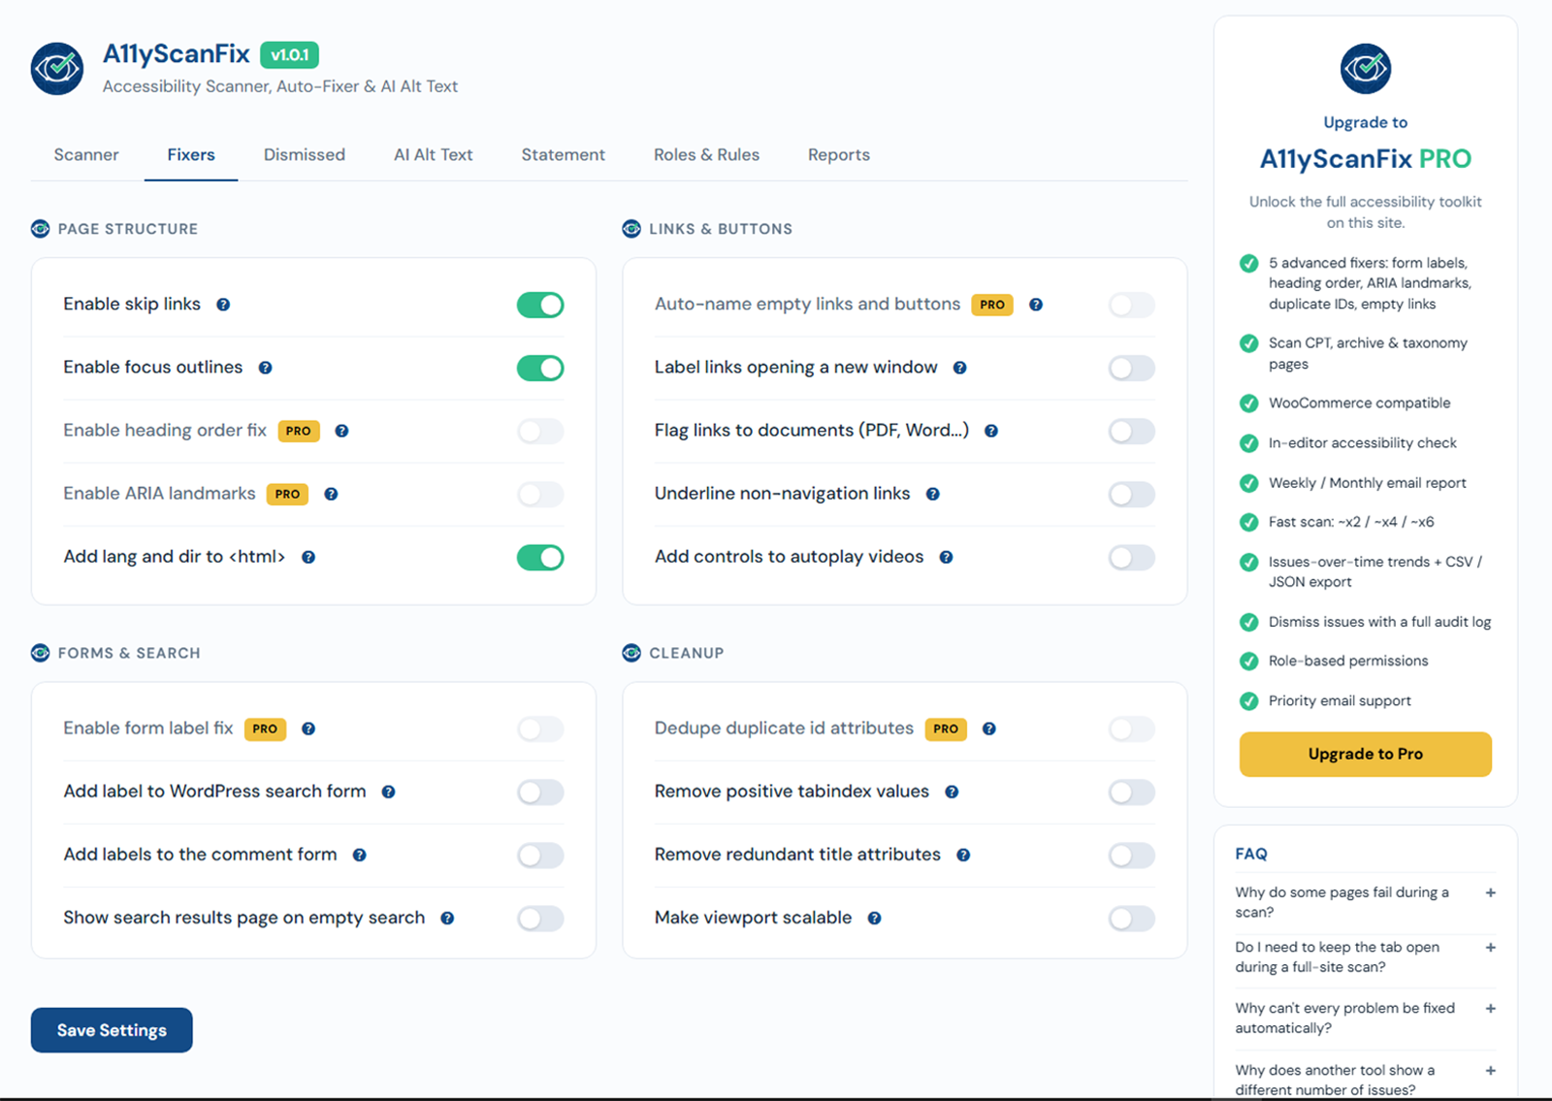Enable Show search results on empty search
1552x1101 pixels.
(540, 918)
